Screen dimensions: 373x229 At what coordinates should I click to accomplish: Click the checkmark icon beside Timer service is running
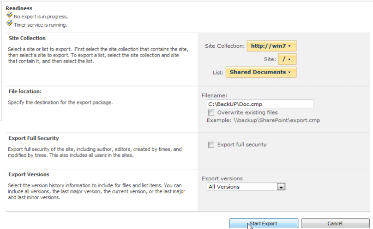point(9,23)
